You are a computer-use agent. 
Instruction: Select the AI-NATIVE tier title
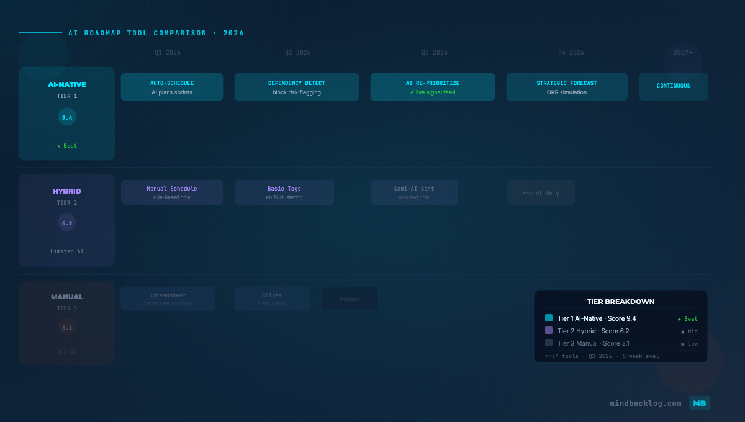(x=67, y=84)
